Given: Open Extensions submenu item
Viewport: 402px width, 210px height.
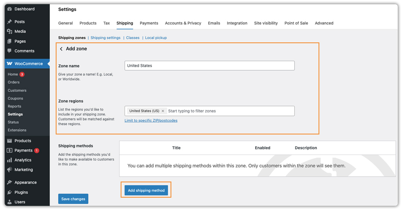Looking at the screenshot, I should 17,130.
